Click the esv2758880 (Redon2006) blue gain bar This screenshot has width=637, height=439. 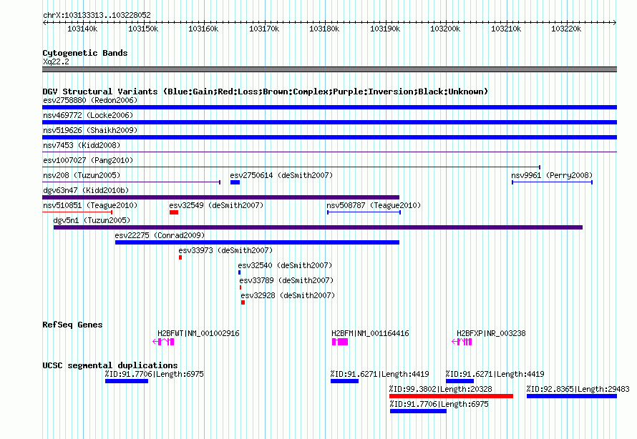coord(329,107)
